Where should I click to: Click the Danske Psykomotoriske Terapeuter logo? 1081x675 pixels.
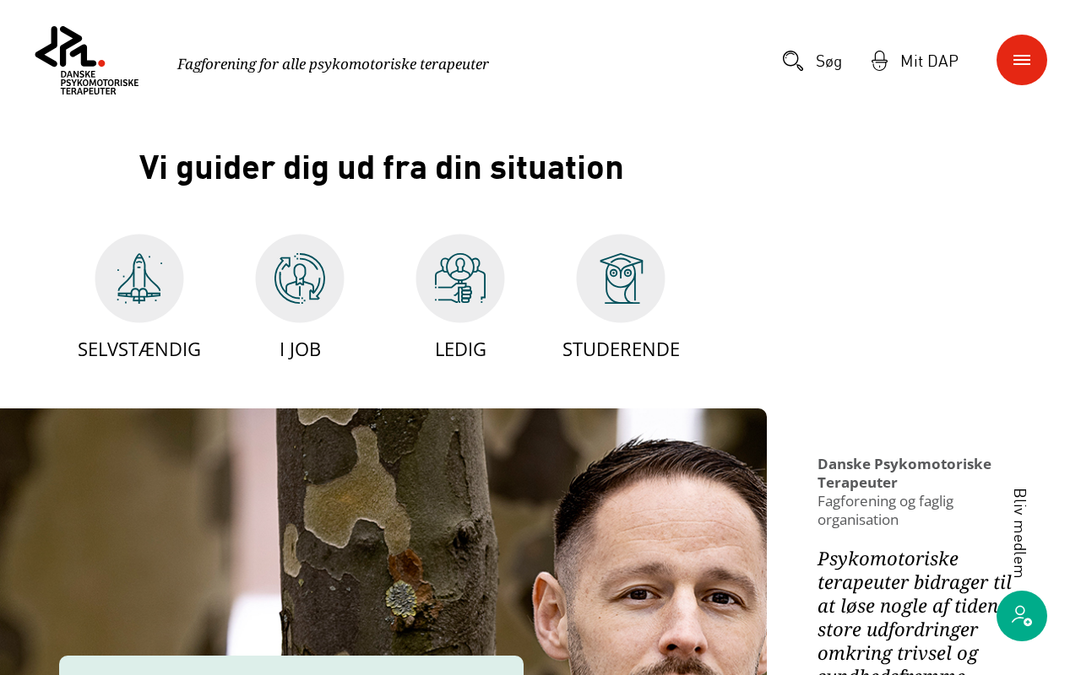tap(87, 60)
